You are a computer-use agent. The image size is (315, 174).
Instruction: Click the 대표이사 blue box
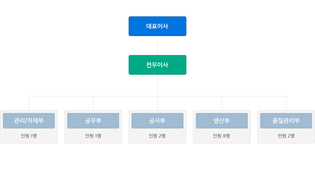pyautogui.click(x=157, y=26)
